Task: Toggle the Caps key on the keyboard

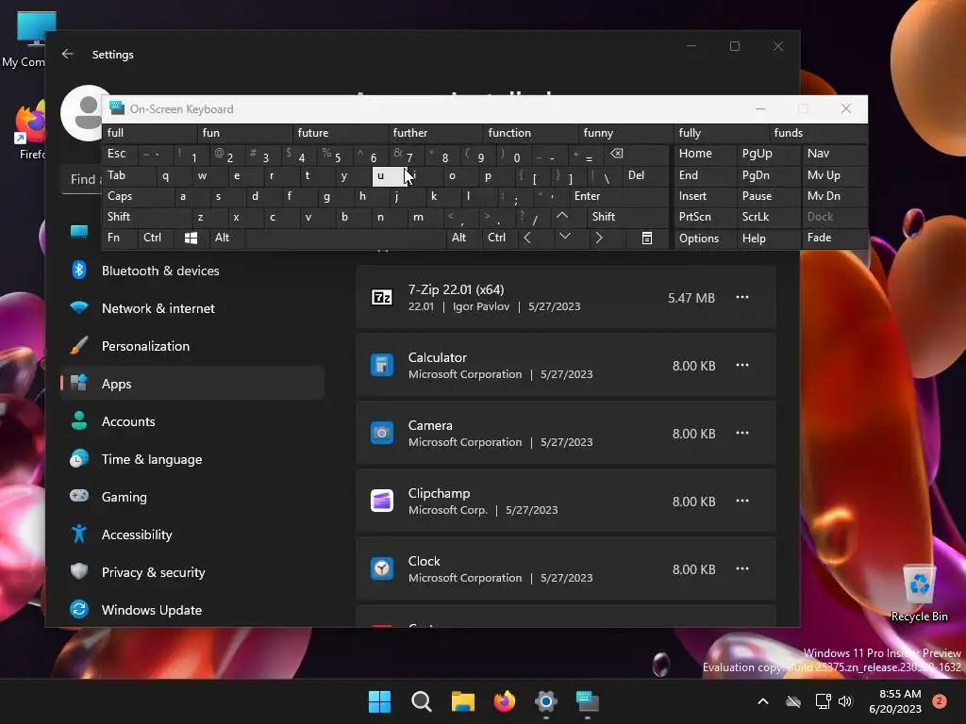Action: (x=138, y=196)
